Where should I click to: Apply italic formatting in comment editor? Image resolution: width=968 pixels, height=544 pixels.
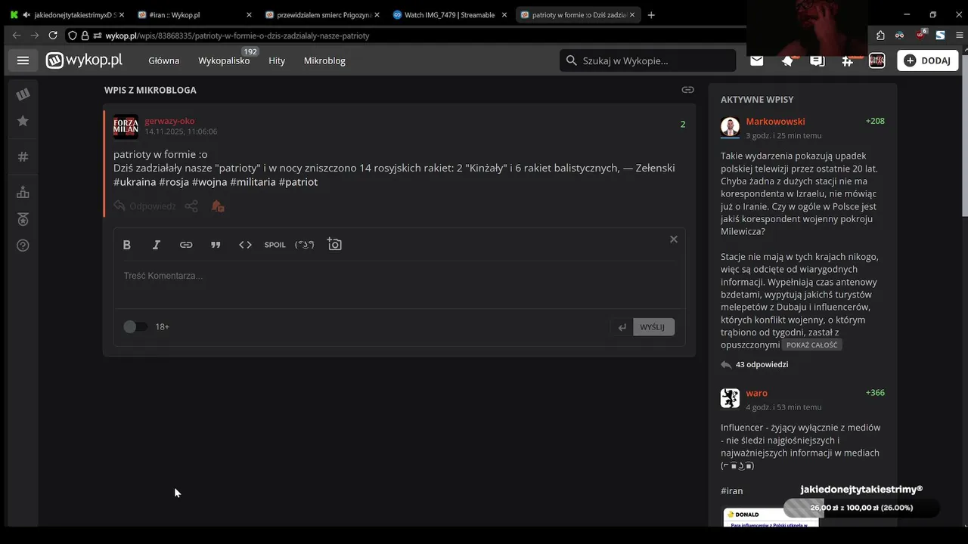click(157, 245)
